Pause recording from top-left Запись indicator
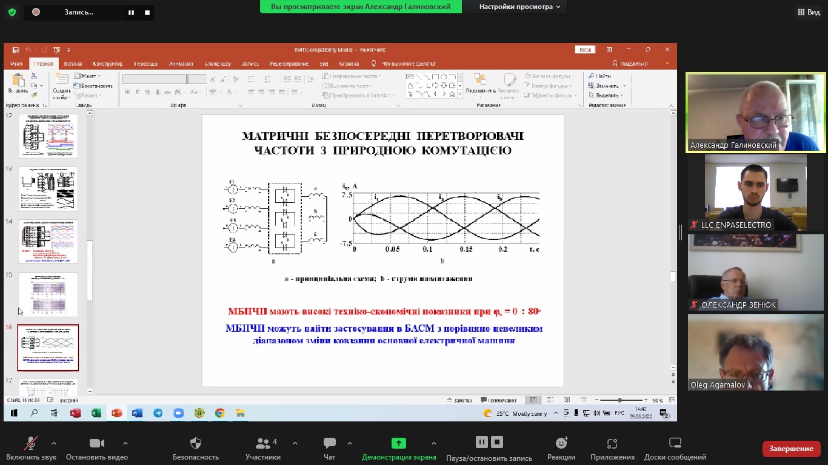Image resolution: width=828 pixels, height=465 pixels. tap(131, 12)
